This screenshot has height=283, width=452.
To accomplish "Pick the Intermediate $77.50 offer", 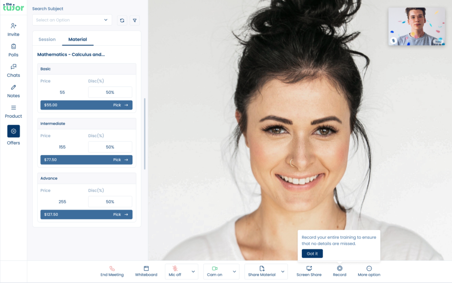I will tap(120, 160).
